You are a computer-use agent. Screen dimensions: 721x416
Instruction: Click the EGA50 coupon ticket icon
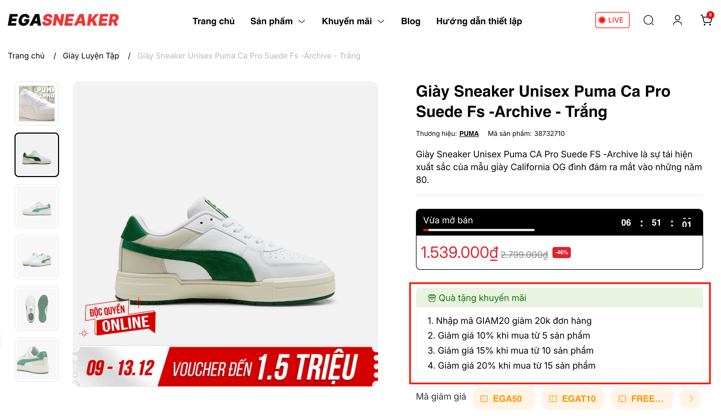click(484, 398)
